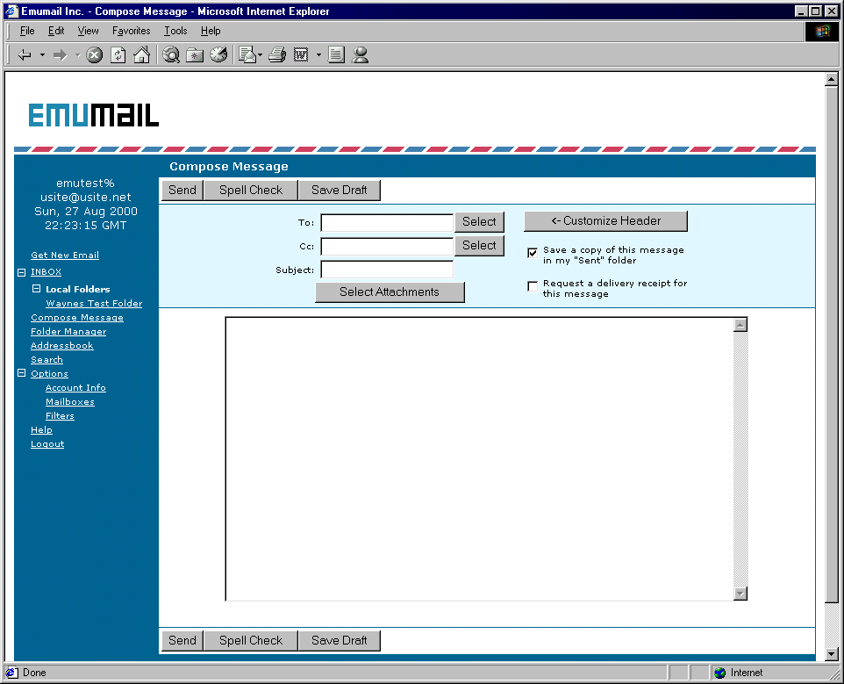Open the Search icon in toolbar
Viewport: 844px width, 684px height.
[171, 55]
